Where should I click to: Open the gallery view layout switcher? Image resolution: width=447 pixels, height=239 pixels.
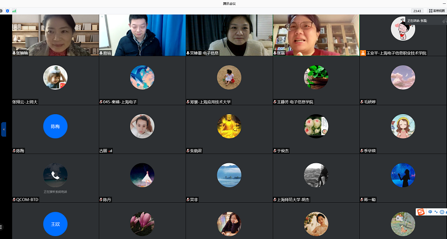437,11
